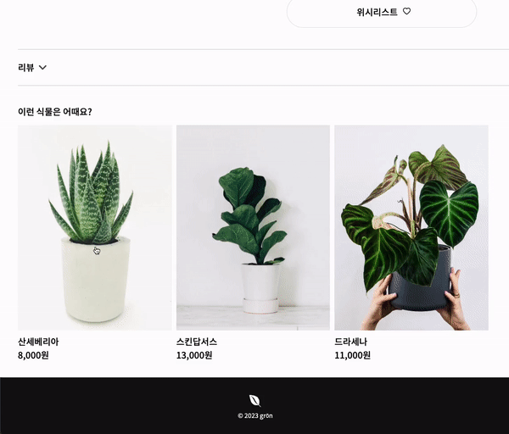Select the 8,000원 price text

point(33,355)
